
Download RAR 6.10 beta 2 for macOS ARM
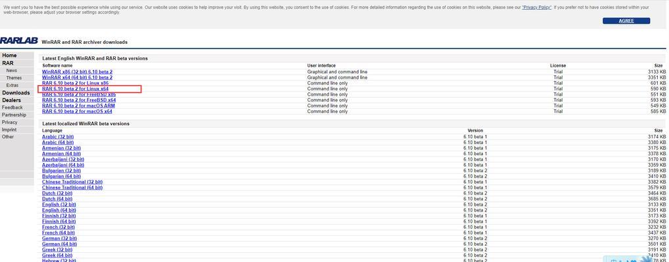(78, 105)
